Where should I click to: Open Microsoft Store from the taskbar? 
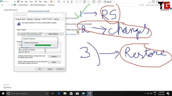click(71, 94)
